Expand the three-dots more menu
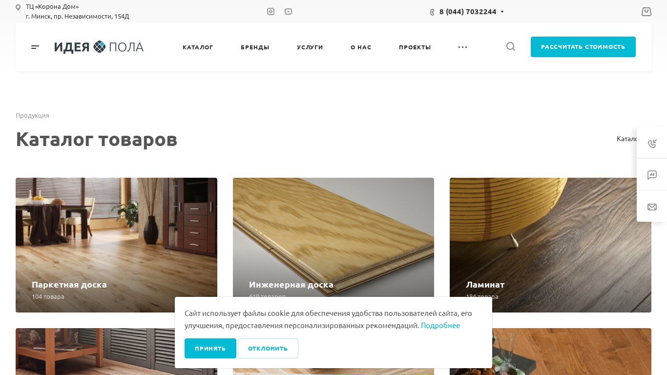The image size is (667, 375). (x=462, y=47)
